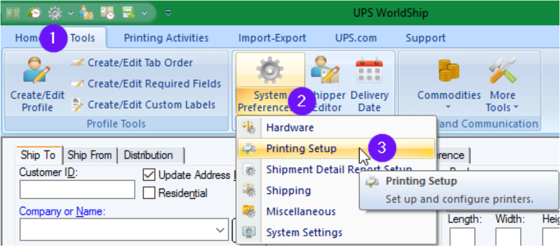Click the Create/Edit Tab Order icon

77,63
